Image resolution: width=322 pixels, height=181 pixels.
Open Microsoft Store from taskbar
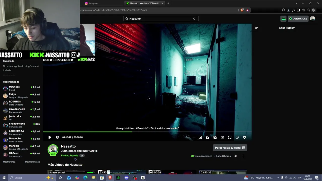coord(102,178)
